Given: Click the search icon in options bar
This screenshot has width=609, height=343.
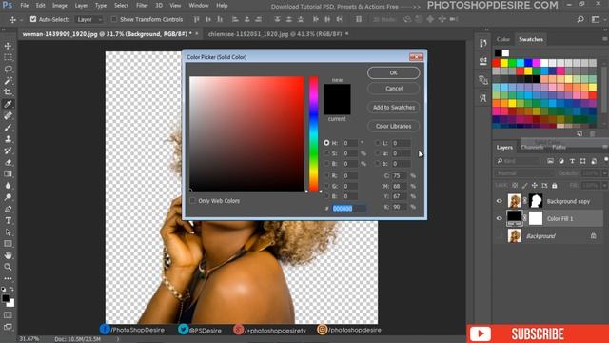Looking at the screenshot, I should coord(580,19).
